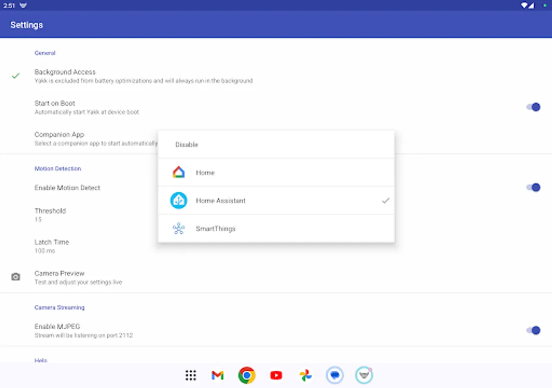This screenshot has height=388, width=552.
Task: Click the Yakk app icon in the dock
Action: click(364, 375)
